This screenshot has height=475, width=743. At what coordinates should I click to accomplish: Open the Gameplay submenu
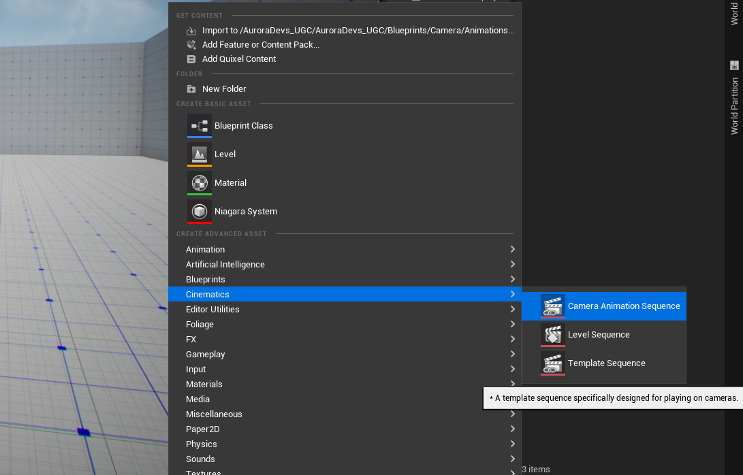[205, 355]
